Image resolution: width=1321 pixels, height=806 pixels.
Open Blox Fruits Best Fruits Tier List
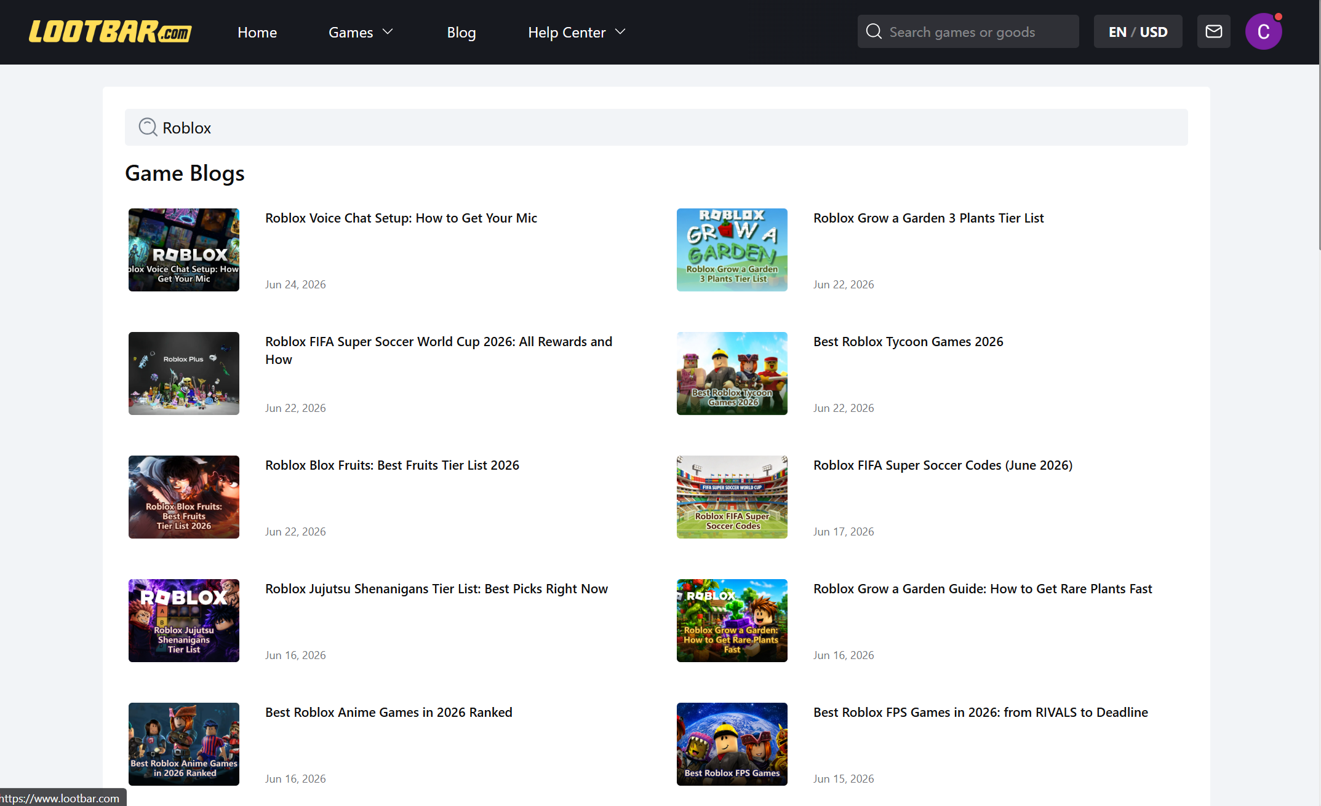tap(392, 465)
